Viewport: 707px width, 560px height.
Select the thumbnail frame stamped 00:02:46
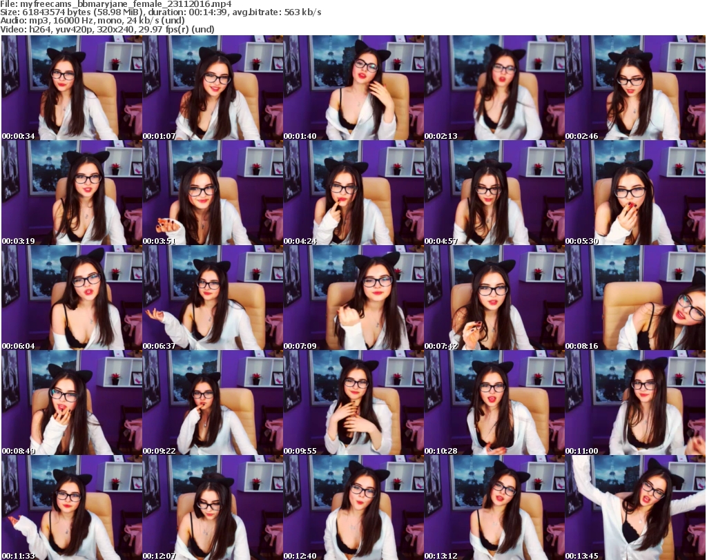coord(635,88)
